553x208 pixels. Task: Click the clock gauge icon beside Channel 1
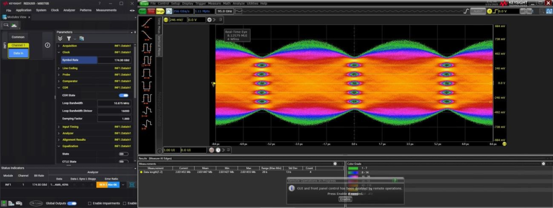(x=47, y=45)
